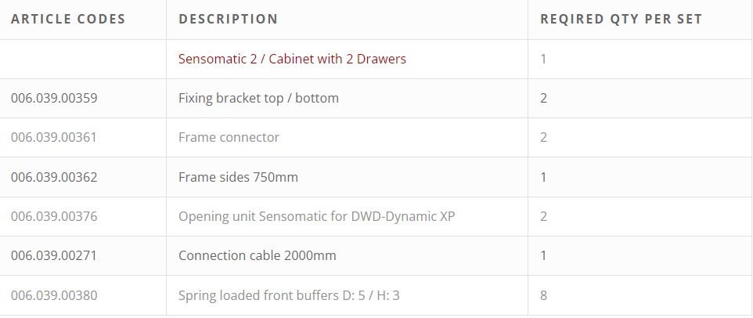The width and height of the screenshot is (753, 318).
Task: Click the Fixing bracket top / bottom description
Action: (258, 98)
